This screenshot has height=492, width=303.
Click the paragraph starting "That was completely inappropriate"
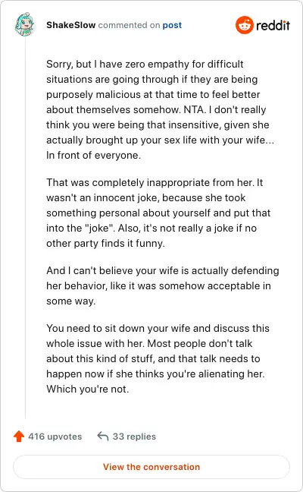pyautogui.click(x=158, y=213)
